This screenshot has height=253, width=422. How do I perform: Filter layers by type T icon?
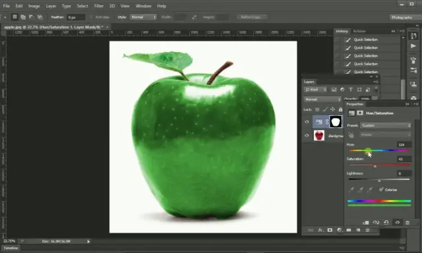click(x=350, y=90)
